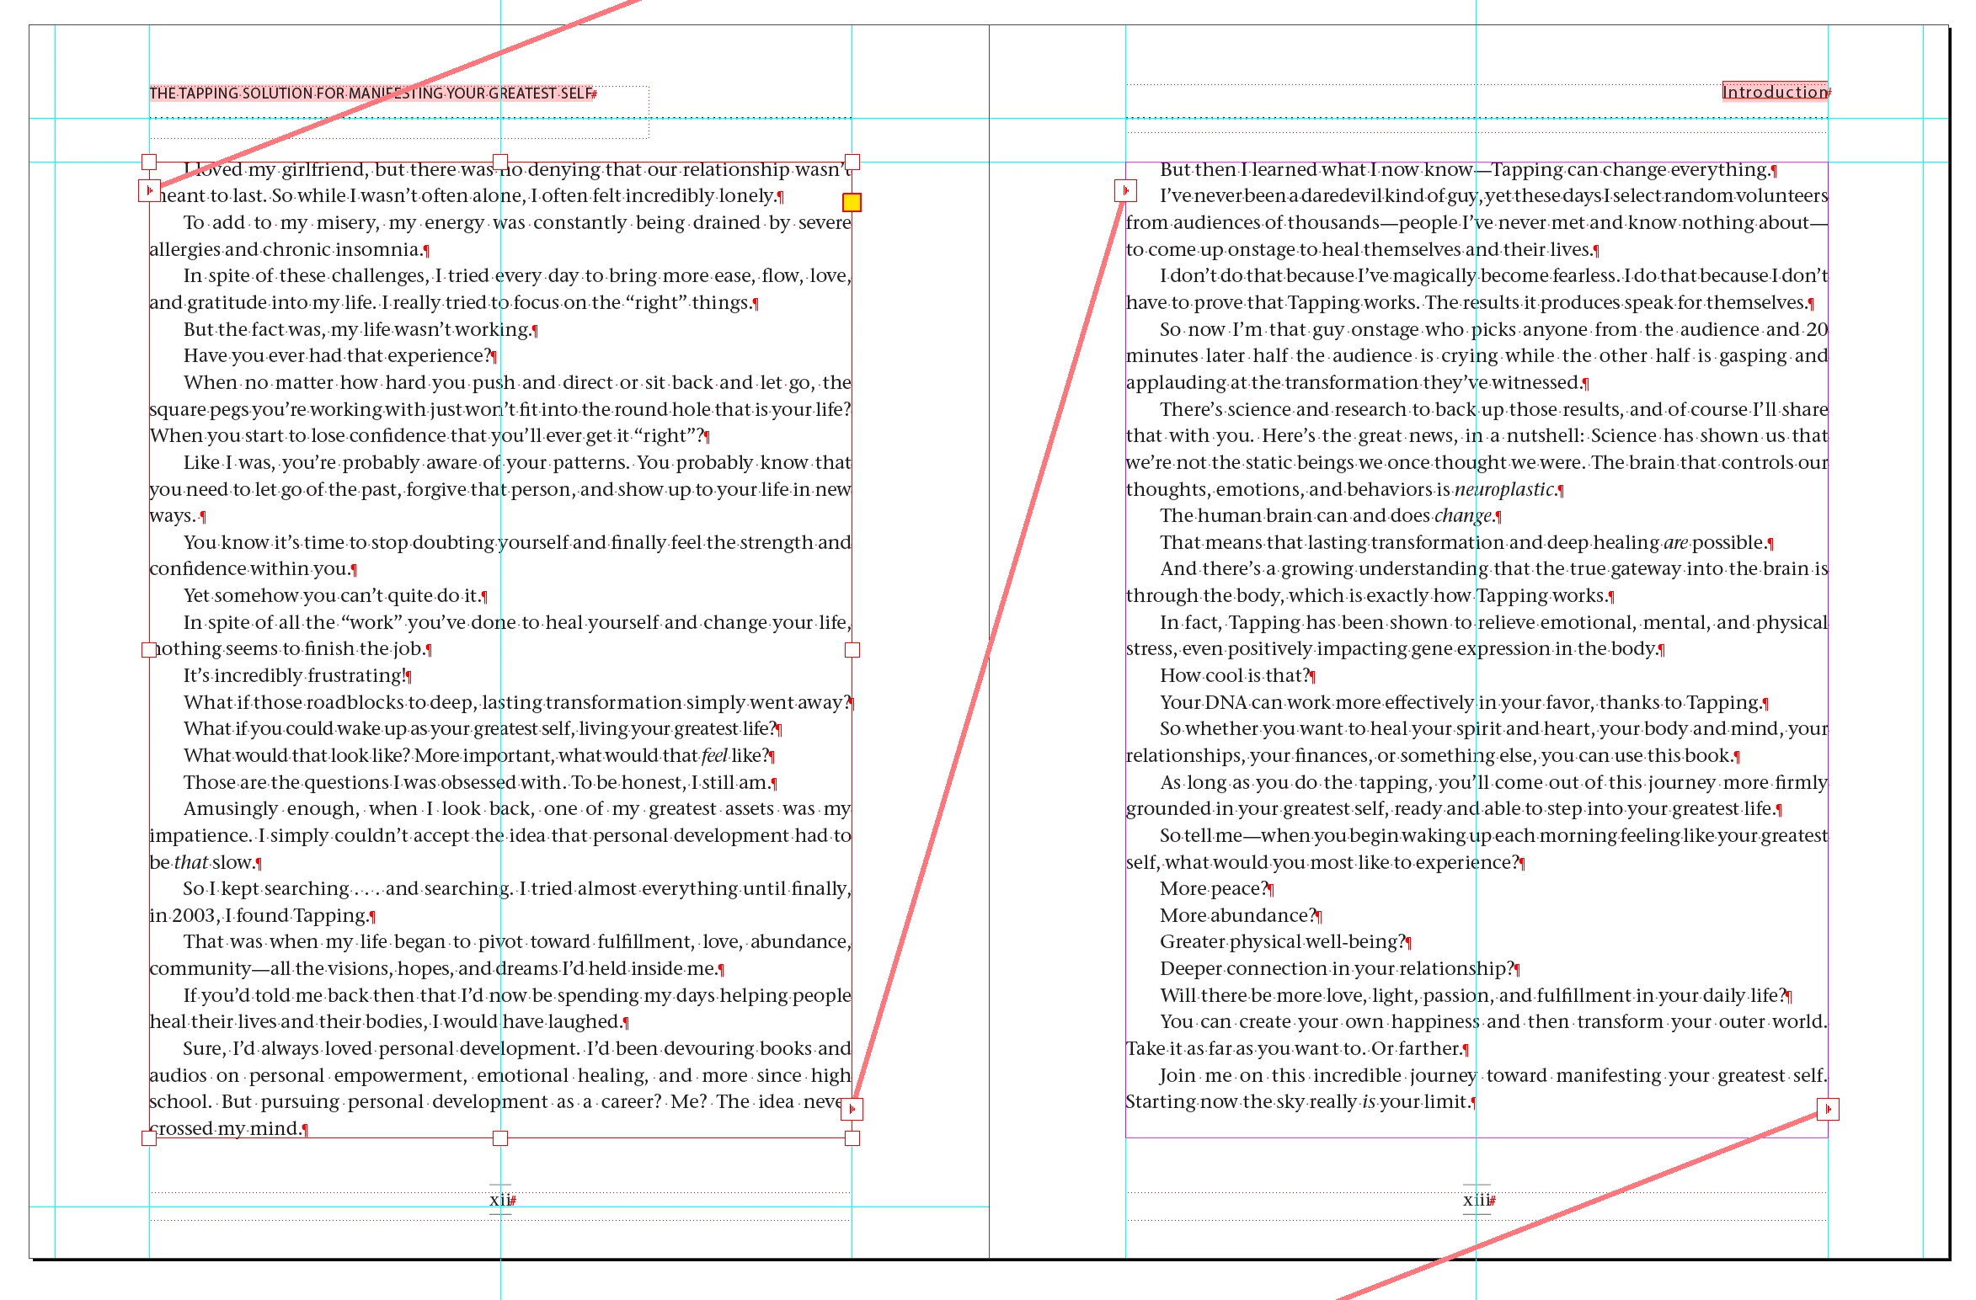Click the page number xii
Screen dimensions: 1976x1300
499,1199
